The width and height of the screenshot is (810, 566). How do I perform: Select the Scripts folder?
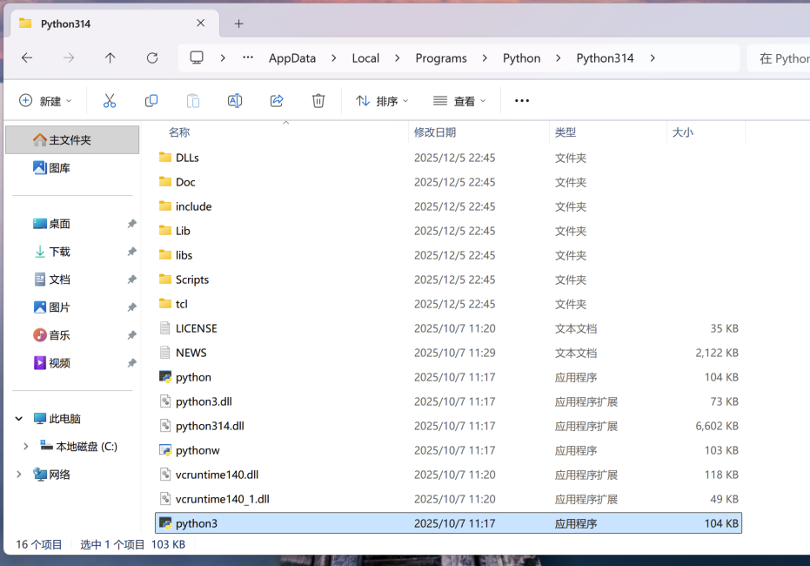[x=448, y=280]
